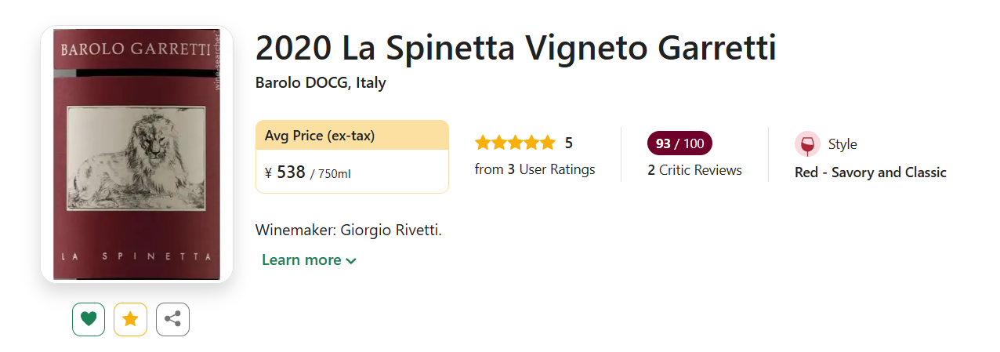Open the Barolo Garretti lion label image
Image resolution: width=1000 pixels, height=352 pixels.
(x=136, y=154)
